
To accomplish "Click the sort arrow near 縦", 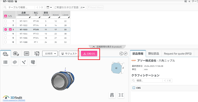I will pyautogui.click(x=189, y=1).
